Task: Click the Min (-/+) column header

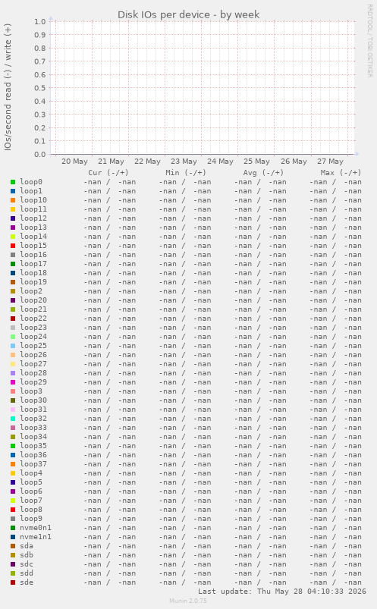Action: pyautogui.click(x=186, y=173)
